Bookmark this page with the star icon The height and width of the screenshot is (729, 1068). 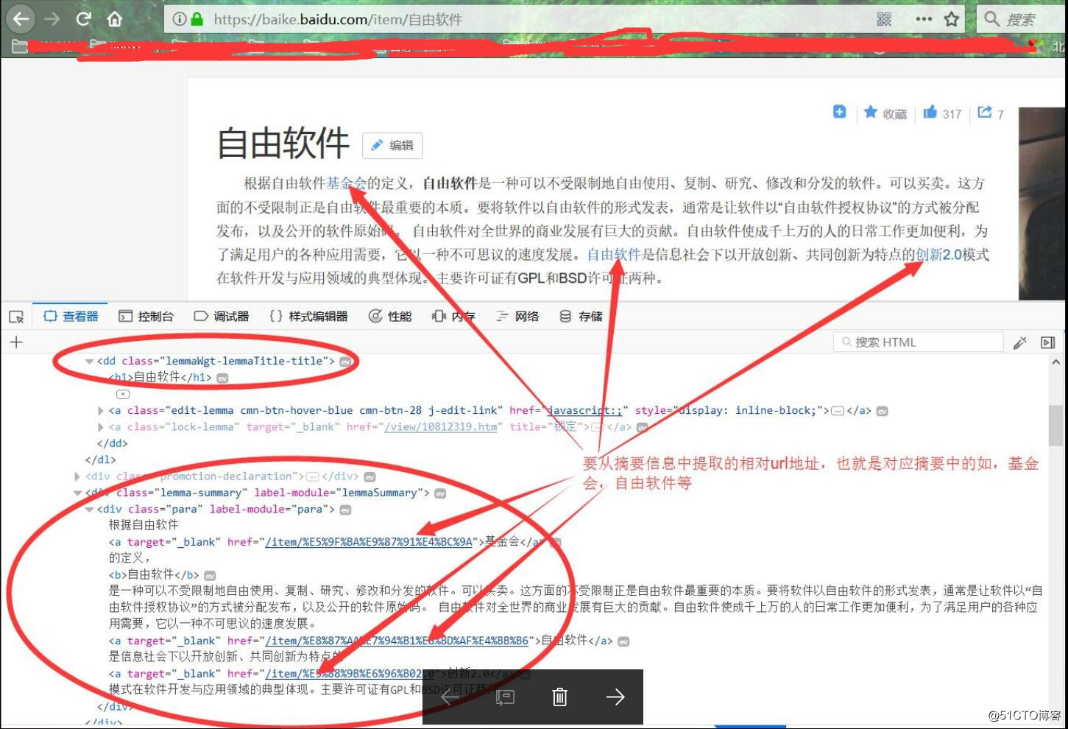[952, 19]
